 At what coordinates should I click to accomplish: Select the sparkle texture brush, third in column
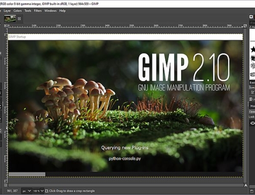coord(253,66)
